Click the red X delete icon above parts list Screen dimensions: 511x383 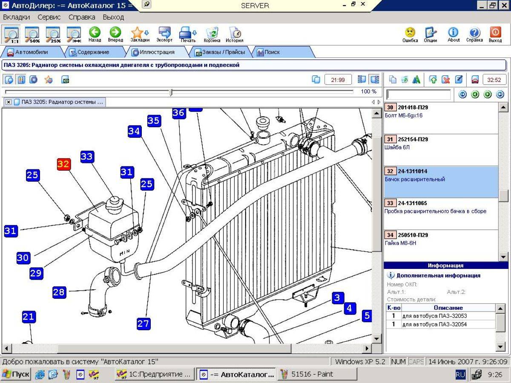click(x=445, y=80)
